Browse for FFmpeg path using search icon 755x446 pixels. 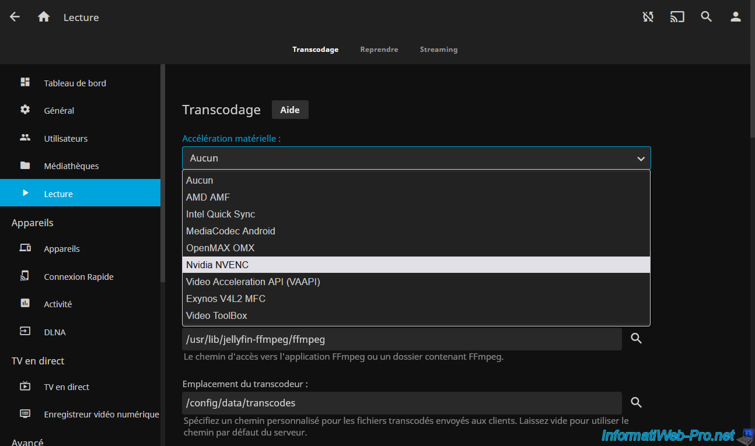pos(637,339)
